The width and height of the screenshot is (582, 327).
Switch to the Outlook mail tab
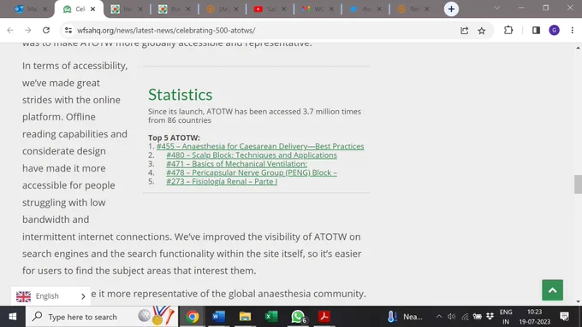(31, 9)
